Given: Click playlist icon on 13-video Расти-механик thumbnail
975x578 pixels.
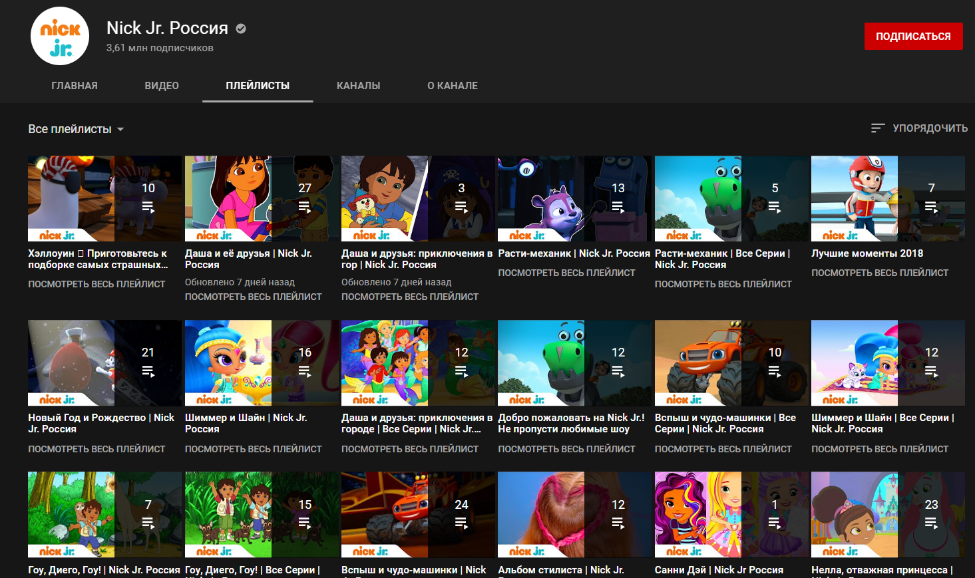Looking at the screenshot, I should tap(618, 208).
